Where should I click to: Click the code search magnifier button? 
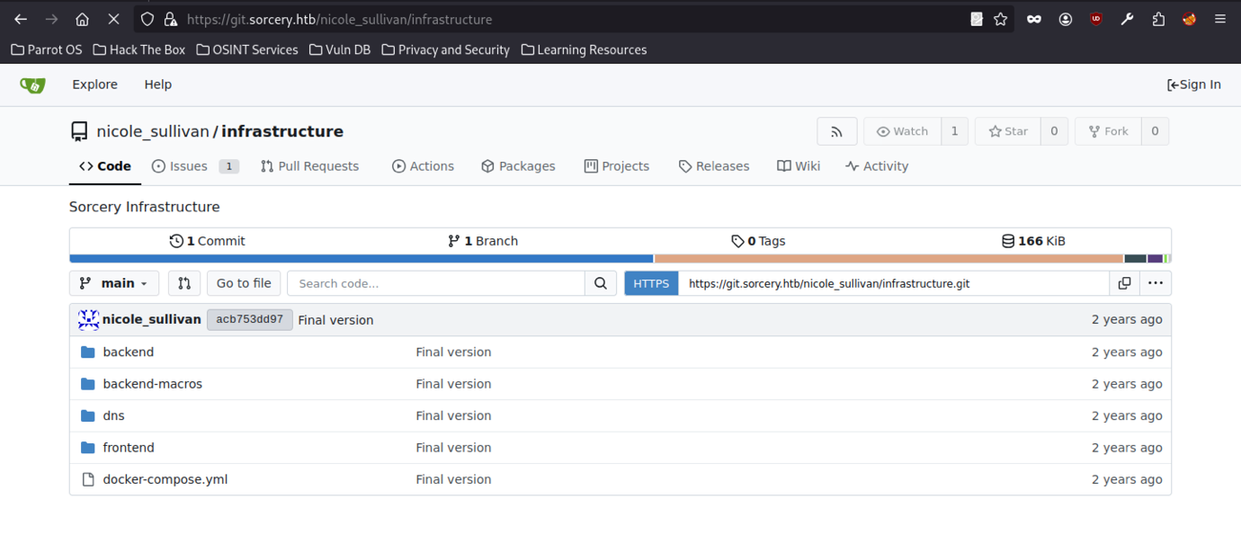[601, 283]
